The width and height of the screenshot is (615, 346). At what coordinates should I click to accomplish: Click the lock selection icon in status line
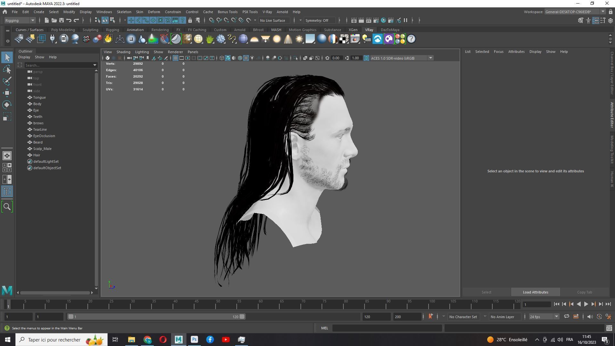[x=190, y=21]
